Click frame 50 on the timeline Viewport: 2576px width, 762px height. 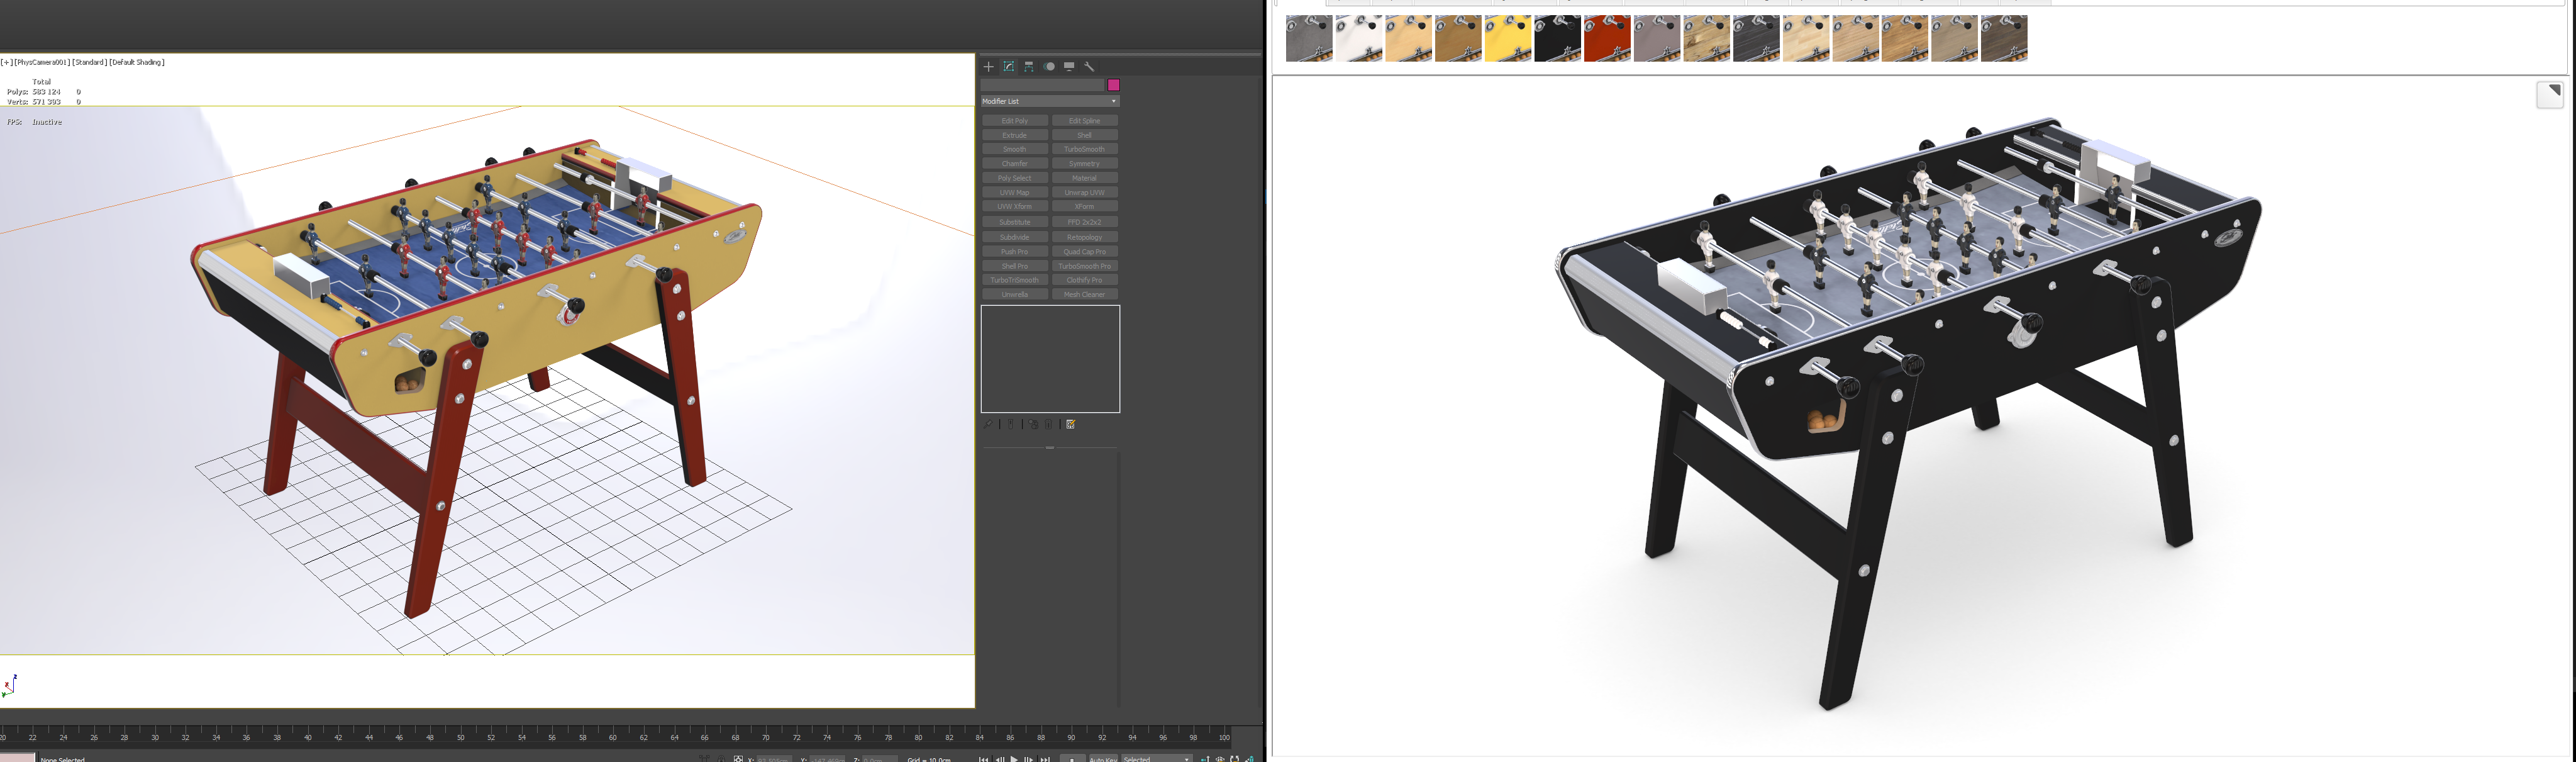(x=460, y=737)
